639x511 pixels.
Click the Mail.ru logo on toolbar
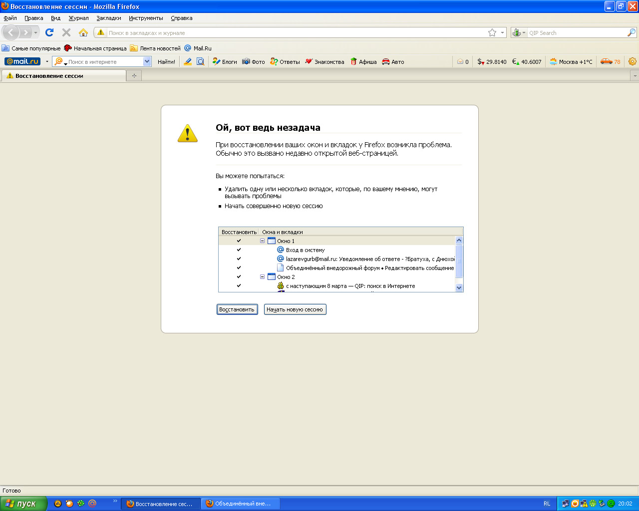[22, 61]
